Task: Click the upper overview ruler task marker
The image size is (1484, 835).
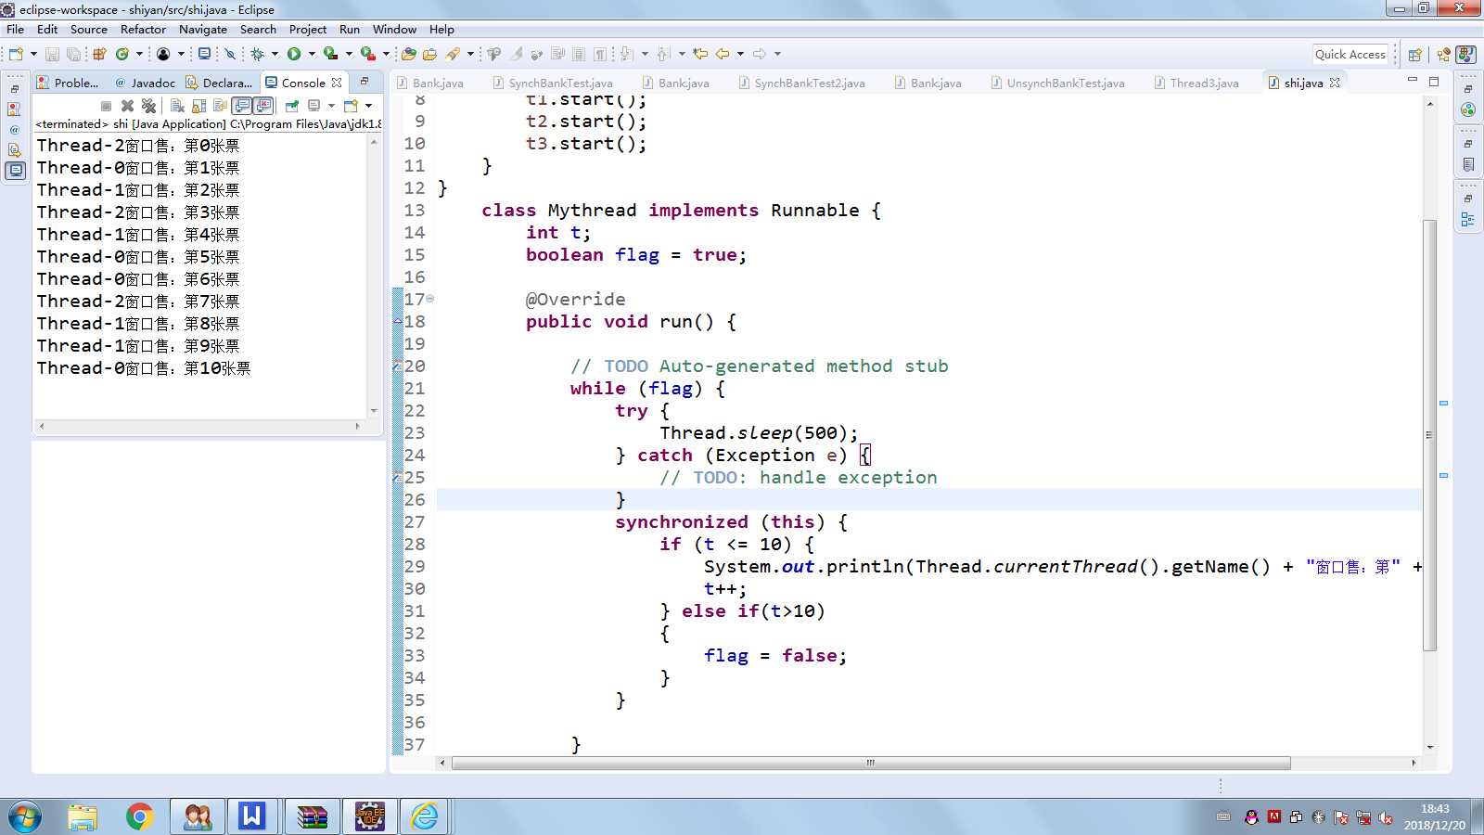Action: 1443,403
